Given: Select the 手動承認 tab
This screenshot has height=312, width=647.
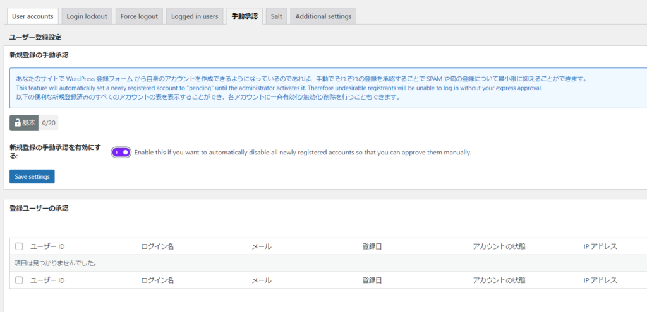Looking at the screenshot, I should (x=244, y=16).
